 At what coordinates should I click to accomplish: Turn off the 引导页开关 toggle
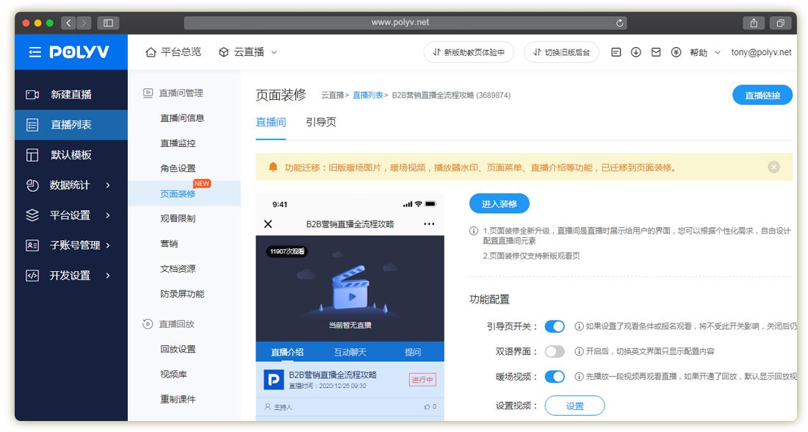(555, 326)
